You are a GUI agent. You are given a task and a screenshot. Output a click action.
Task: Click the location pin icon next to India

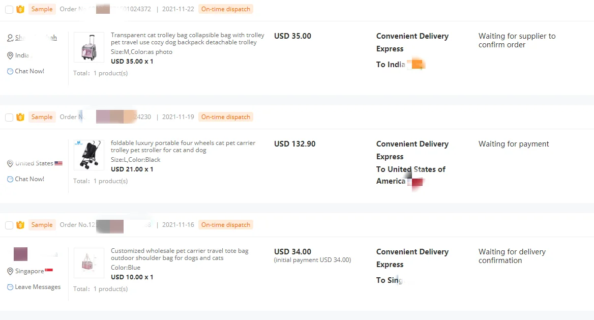[10, 56]
